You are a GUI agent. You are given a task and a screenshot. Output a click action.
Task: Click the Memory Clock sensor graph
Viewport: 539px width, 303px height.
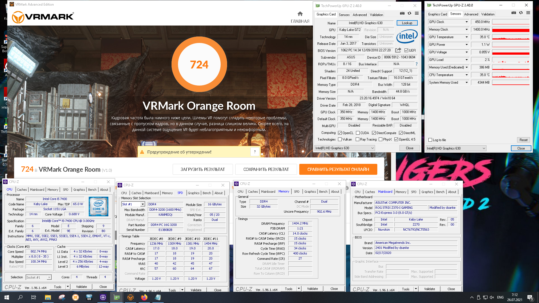511,29
